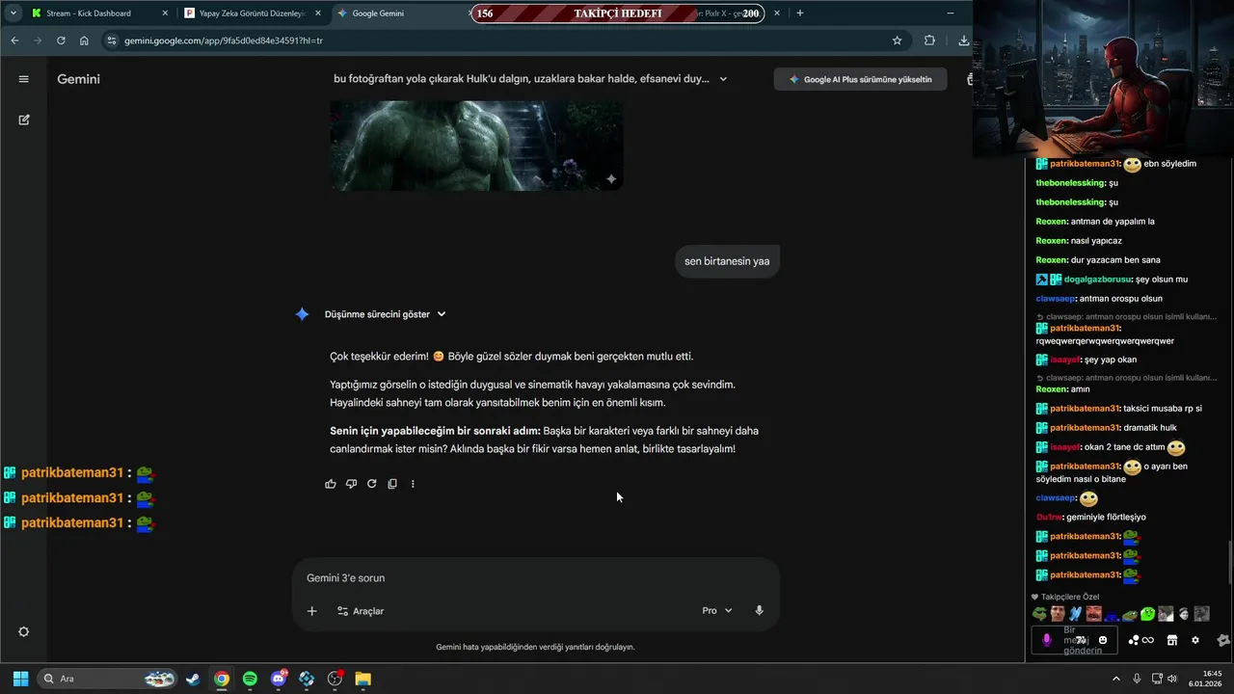
Task: Reload the browser page
Action: click(61, 40)
